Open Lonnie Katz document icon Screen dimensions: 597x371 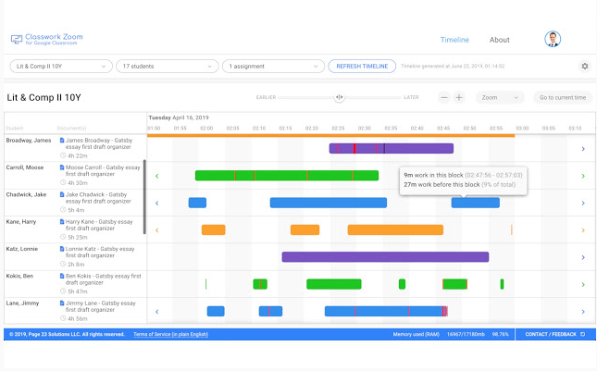point(62,249)
